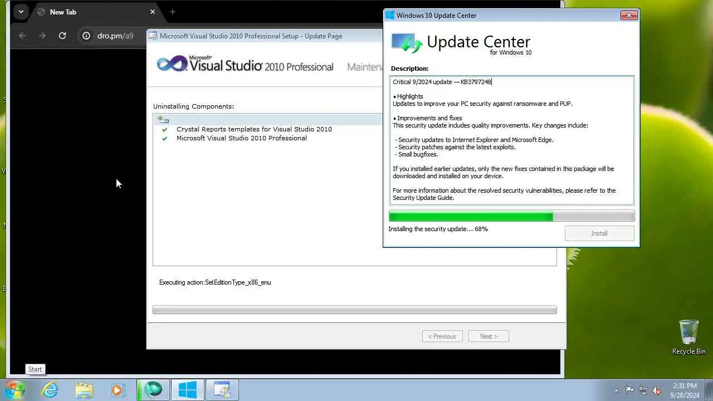The image size is (713, 401).
Task: Click the arrow icon heading the components list
Action: 163,119
